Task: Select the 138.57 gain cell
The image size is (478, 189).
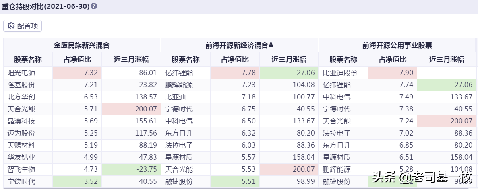Action: (x=131, y=97)
